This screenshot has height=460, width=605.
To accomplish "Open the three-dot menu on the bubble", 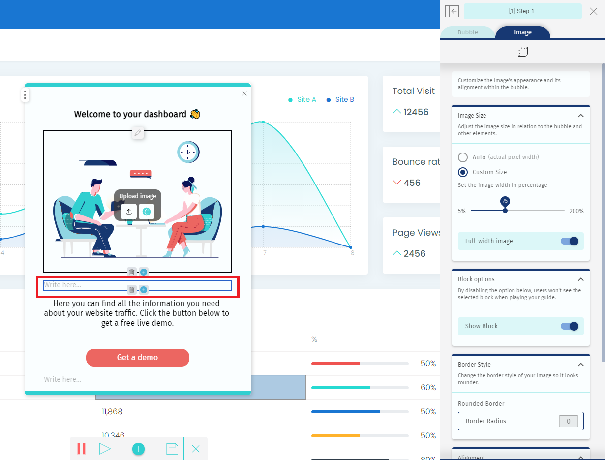I will coord(25,95).
